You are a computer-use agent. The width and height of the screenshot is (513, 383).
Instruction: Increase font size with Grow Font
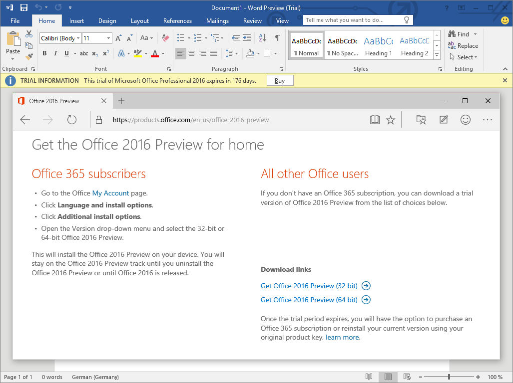118,38
